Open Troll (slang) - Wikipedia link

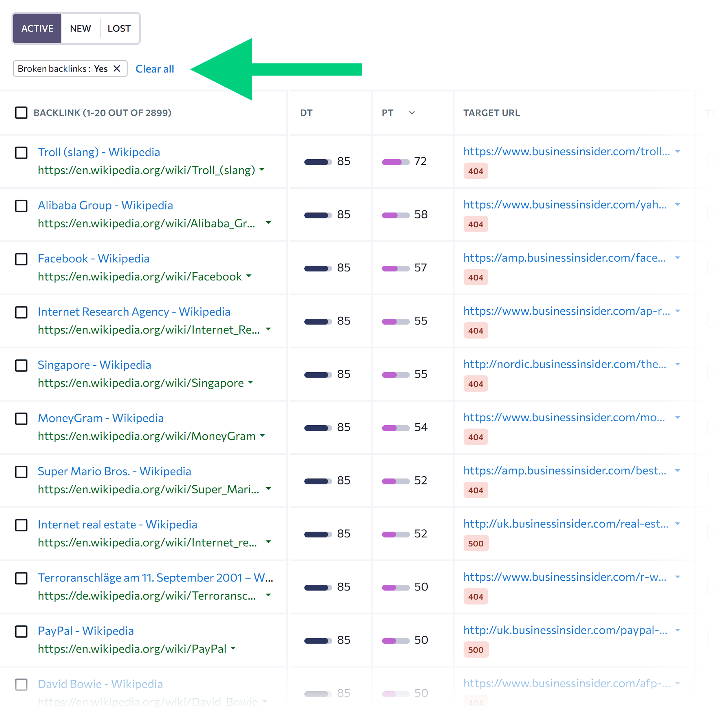pos(99,152)
